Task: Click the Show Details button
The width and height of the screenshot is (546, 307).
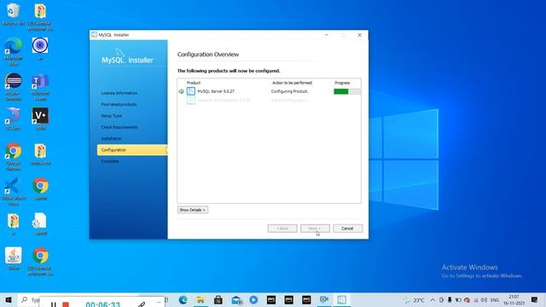Action: coord(193,210)
